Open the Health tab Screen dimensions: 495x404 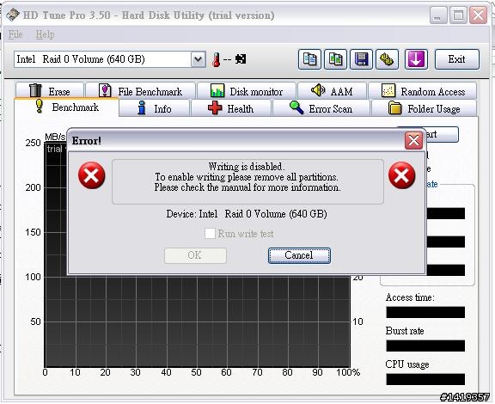point(231,108)
